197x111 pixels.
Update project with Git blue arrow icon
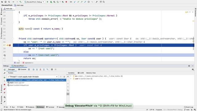point(75,2)
